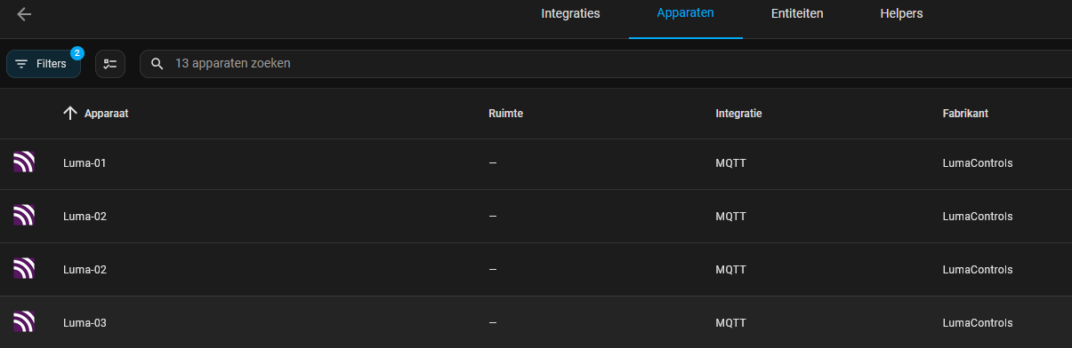Click the Ruimte dash in Luma-03 row
The width and height of the screenshot is (1072, 348).
[493, 322]
